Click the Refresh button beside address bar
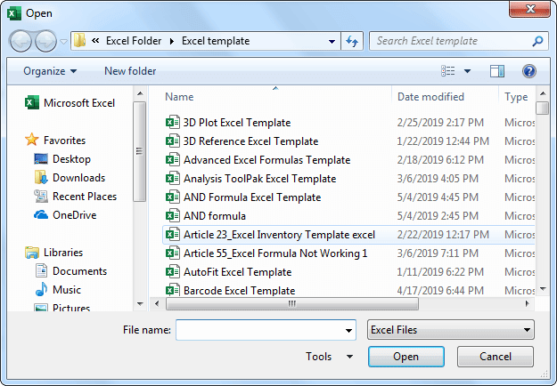Screen dimensions: 557x386 352,41
